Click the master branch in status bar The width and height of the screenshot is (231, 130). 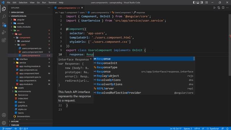coord(7,129)
